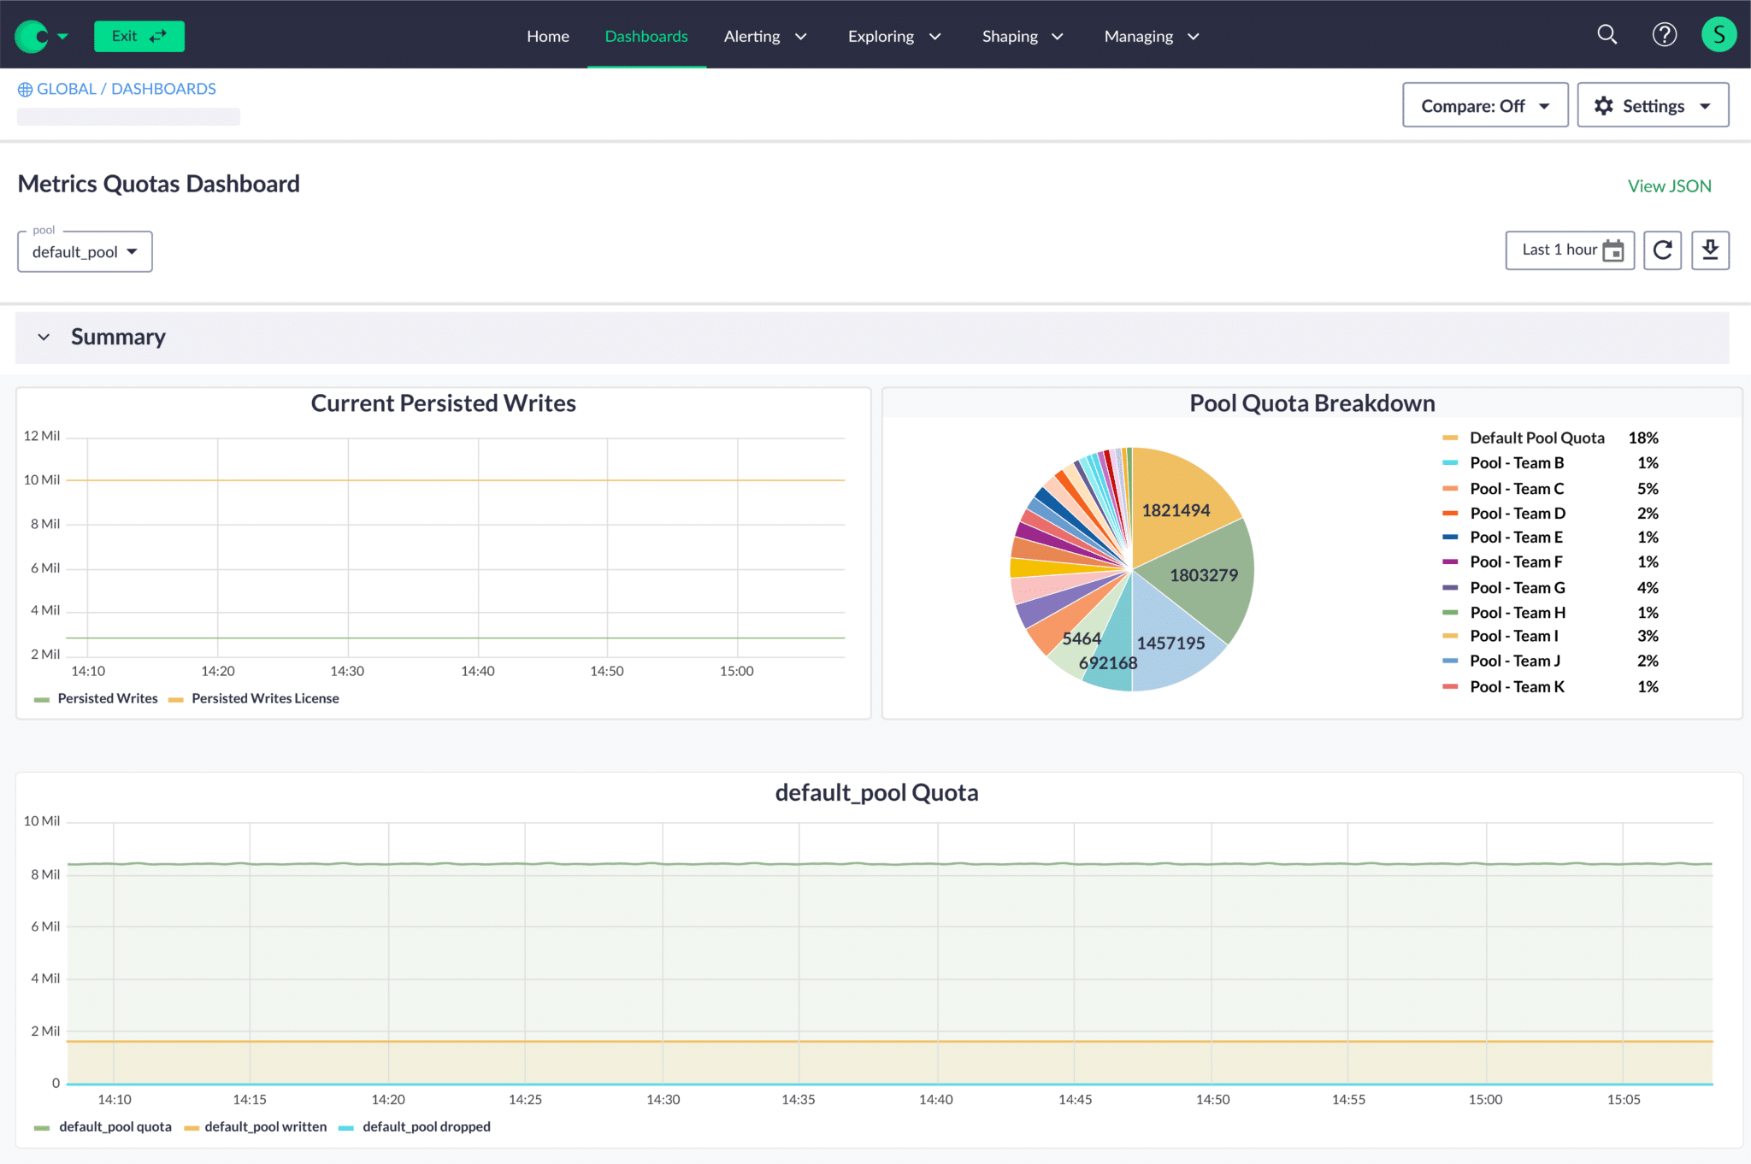Click the Settings gear
1751x1164 pixels.
tap(1603, 104)
